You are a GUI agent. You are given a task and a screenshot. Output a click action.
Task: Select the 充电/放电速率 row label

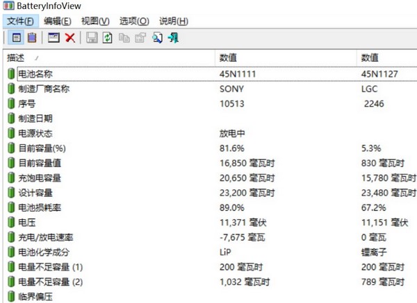45,237
